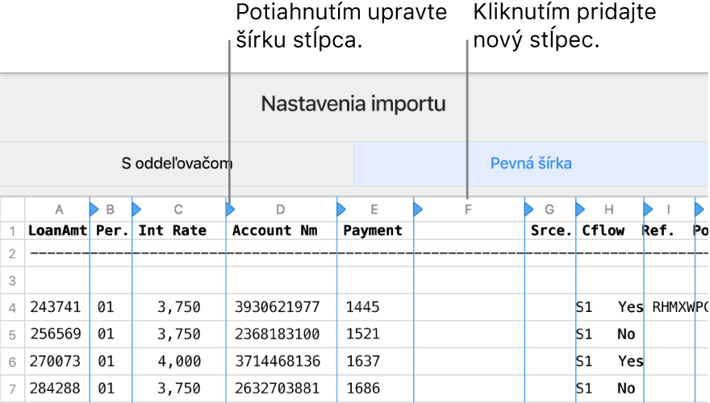Click the blue marker between columns E and F

[418, 210]
